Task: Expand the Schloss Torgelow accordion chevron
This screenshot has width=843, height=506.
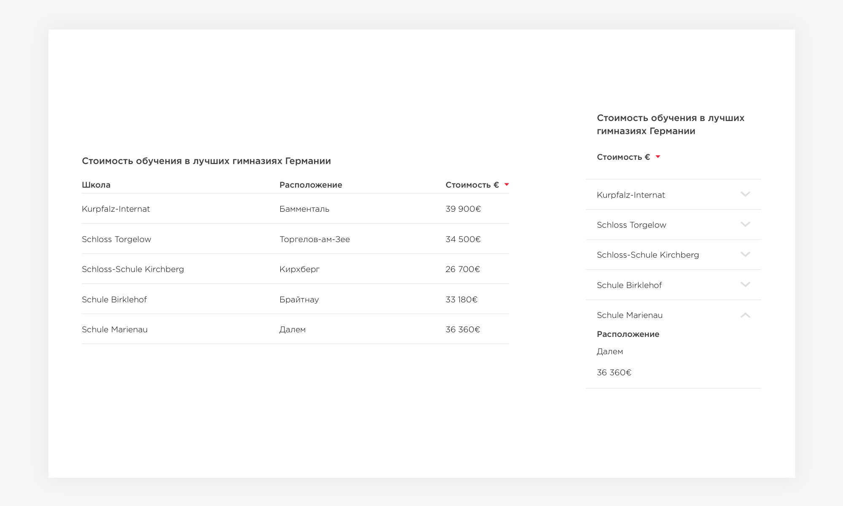Action: point(745,224)
